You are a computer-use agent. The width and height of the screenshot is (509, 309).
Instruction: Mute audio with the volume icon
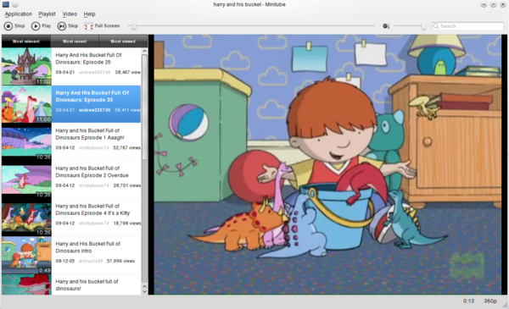click(x=386, y=26)
